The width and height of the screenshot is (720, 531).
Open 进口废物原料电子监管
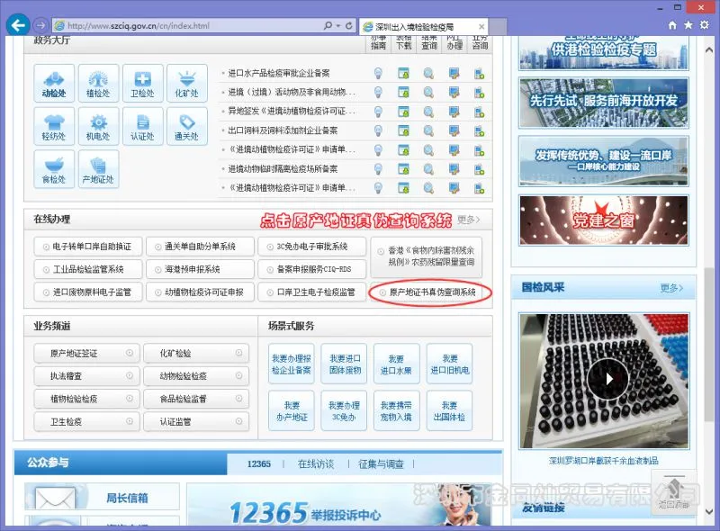(87, 292)
